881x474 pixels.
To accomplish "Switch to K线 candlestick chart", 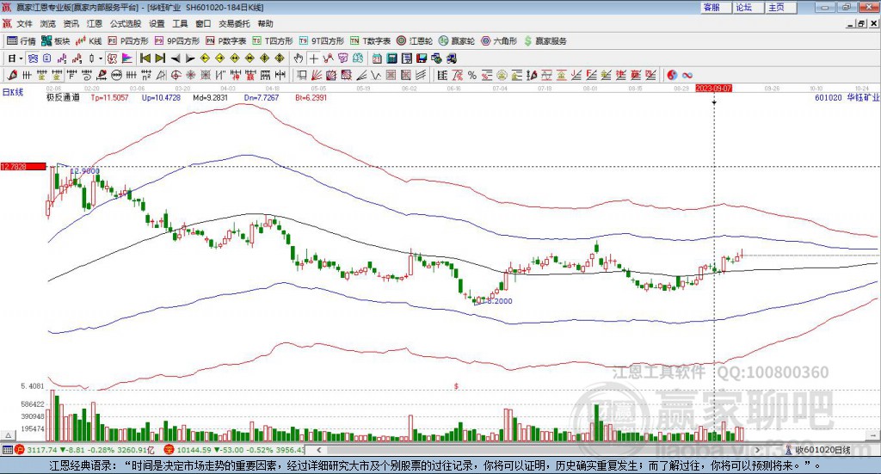I will point(89,40).
